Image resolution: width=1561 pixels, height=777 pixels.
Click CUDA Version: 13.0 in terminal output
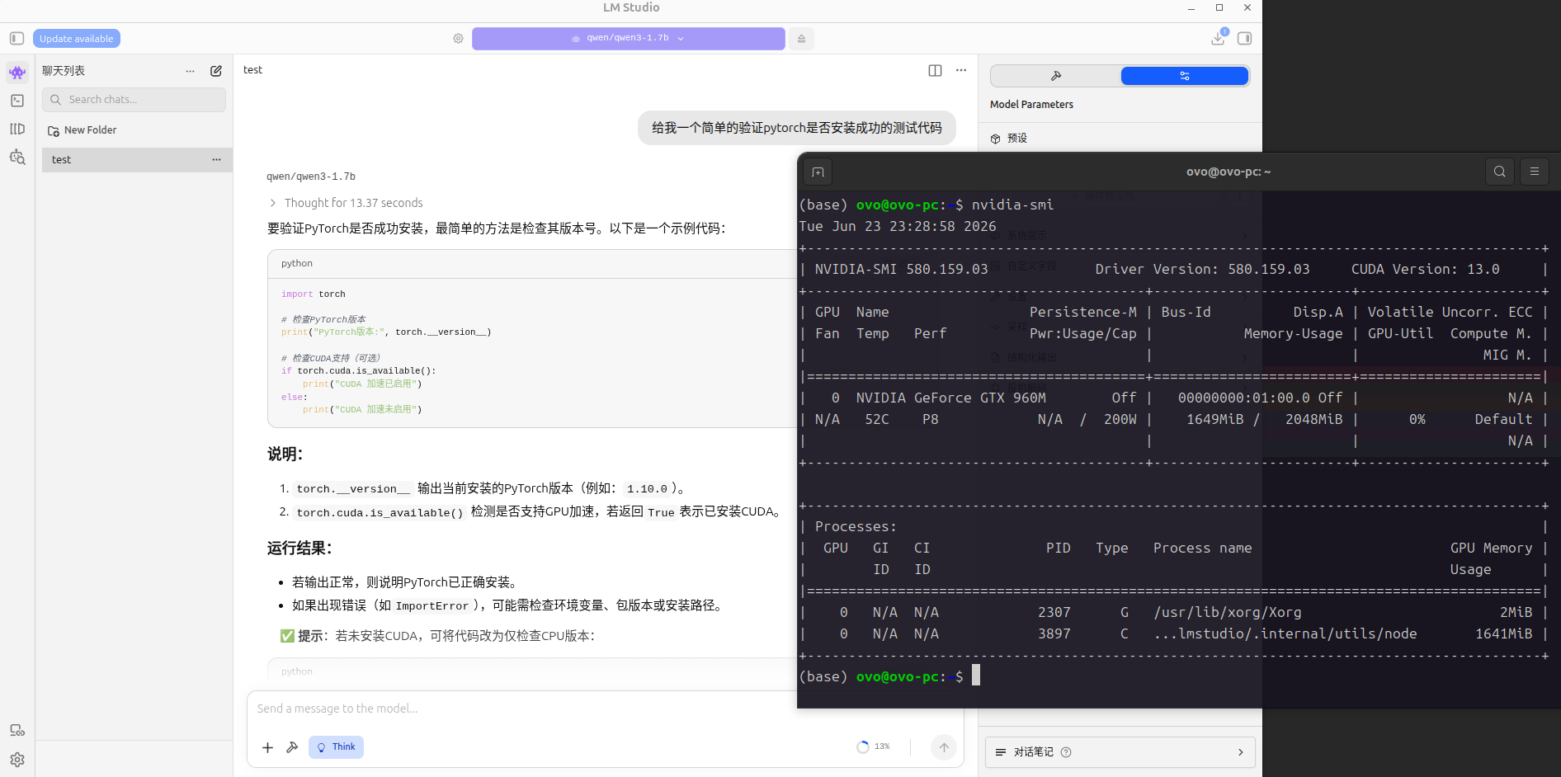tap(1425, 270)
